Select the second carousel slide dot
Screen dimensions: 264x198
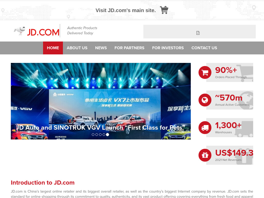point(97,135)
